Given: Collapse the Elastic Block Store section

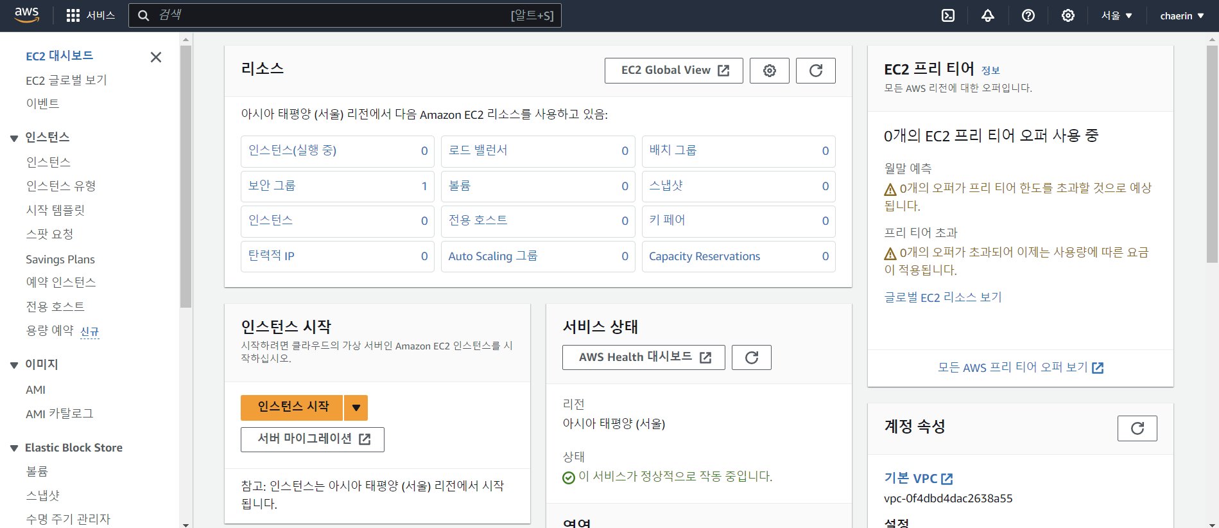Looking at the screenshot, I should [x=14, y=448].
